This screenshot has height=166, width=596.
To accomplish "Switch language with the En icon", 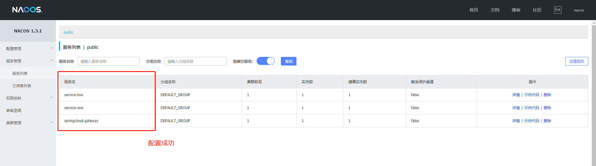I will (x=558, y=10).
